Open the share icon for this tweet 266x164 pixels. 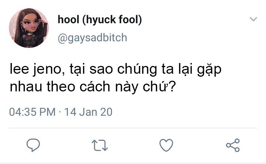pos(233,145)
